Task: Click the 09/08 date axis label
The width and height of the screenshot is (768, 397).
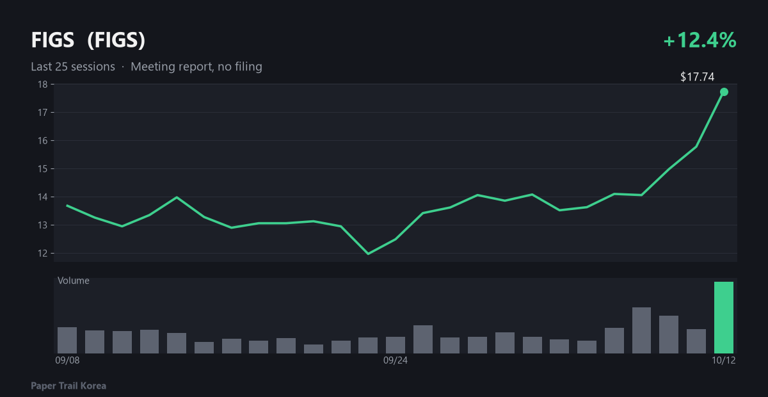Action: tap(67, 361)
